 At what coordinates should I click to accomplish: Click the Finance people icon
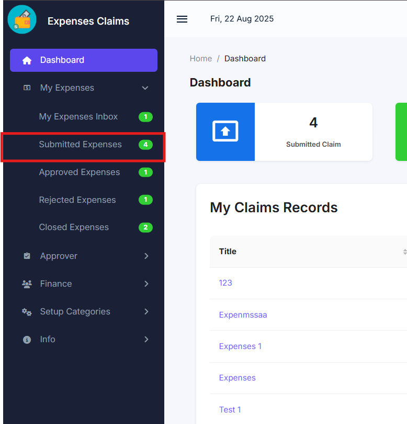27,284
